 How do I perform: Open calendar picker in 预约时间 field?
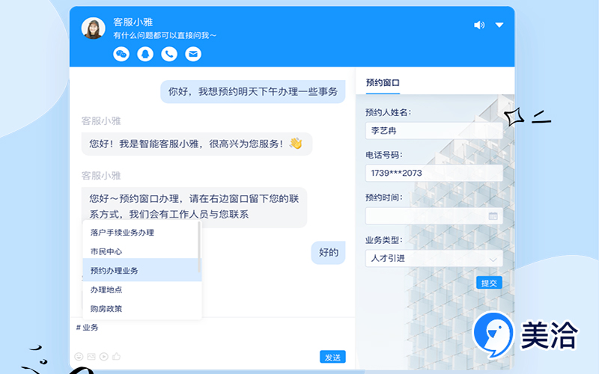click(493, 216)
